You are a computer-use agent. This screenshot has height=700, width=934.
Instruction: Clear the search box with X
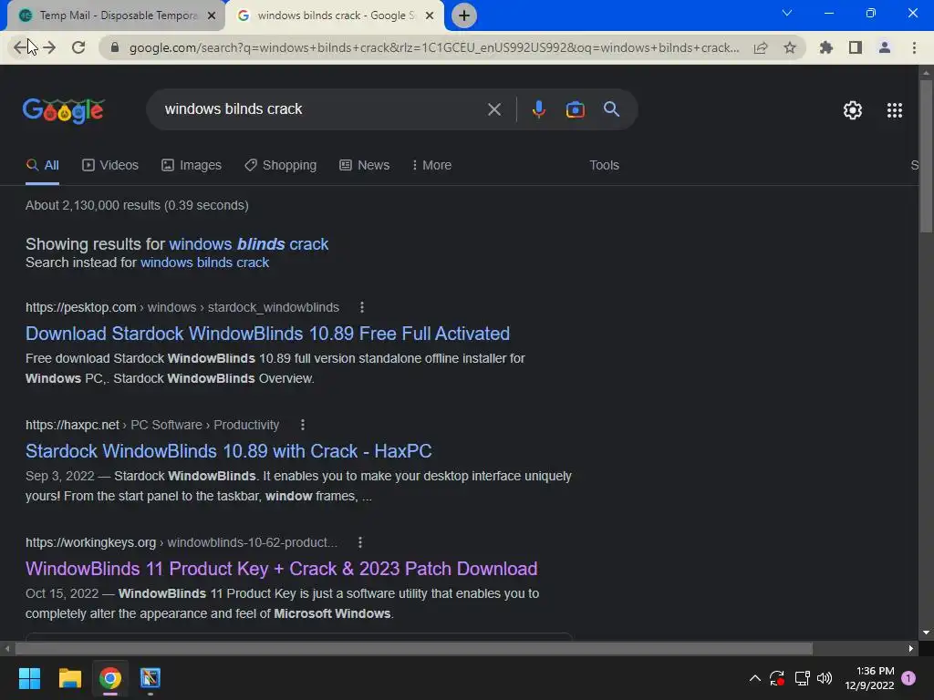coord(493,109)
